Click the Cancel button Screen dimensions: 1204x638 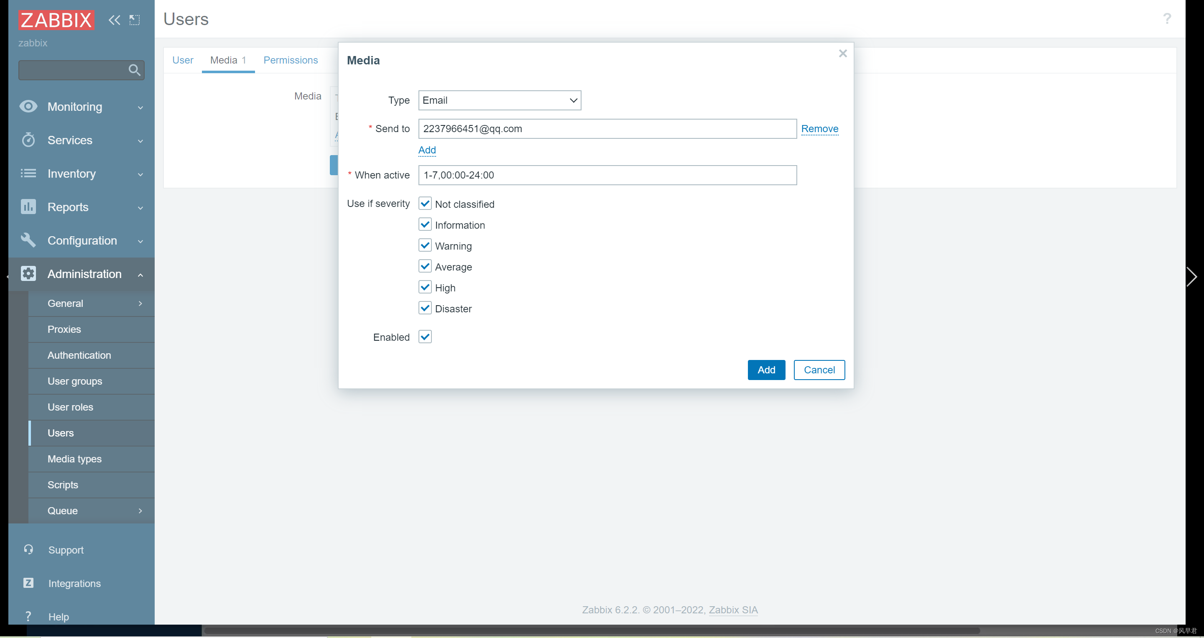(x=819, y=370)
